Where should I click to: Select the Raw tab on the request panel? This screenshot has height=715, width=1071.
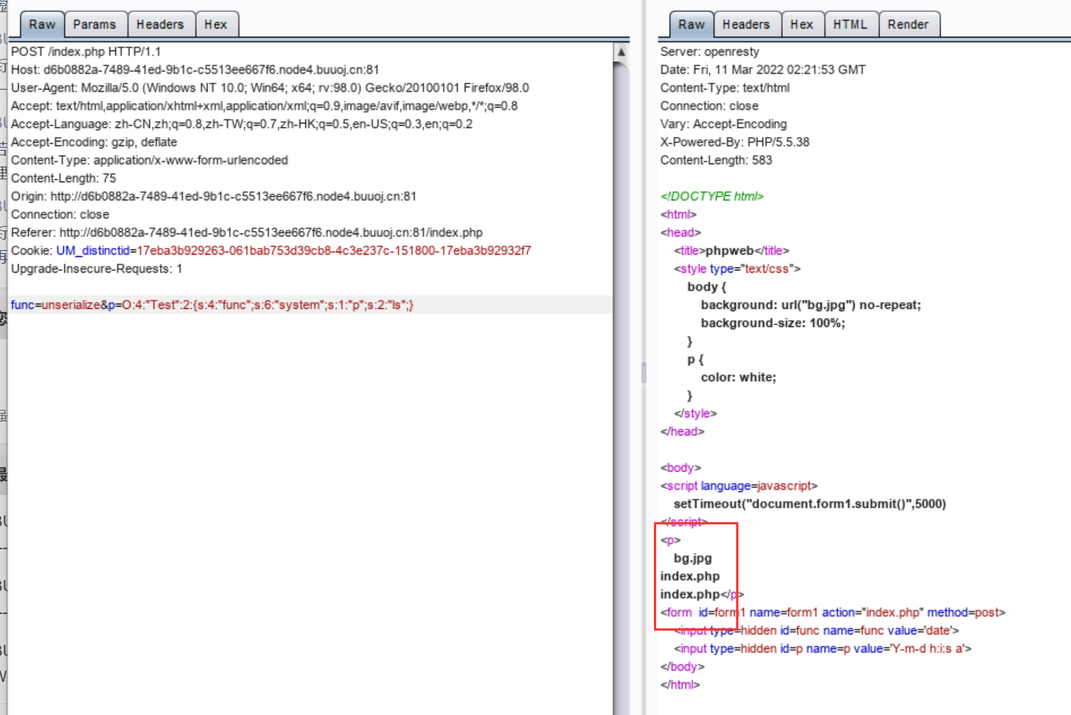pyautogui.click(x=41, y=23)
